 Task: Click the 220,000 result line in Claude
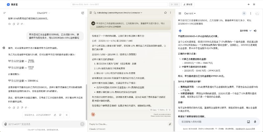(x=114, y=54)
